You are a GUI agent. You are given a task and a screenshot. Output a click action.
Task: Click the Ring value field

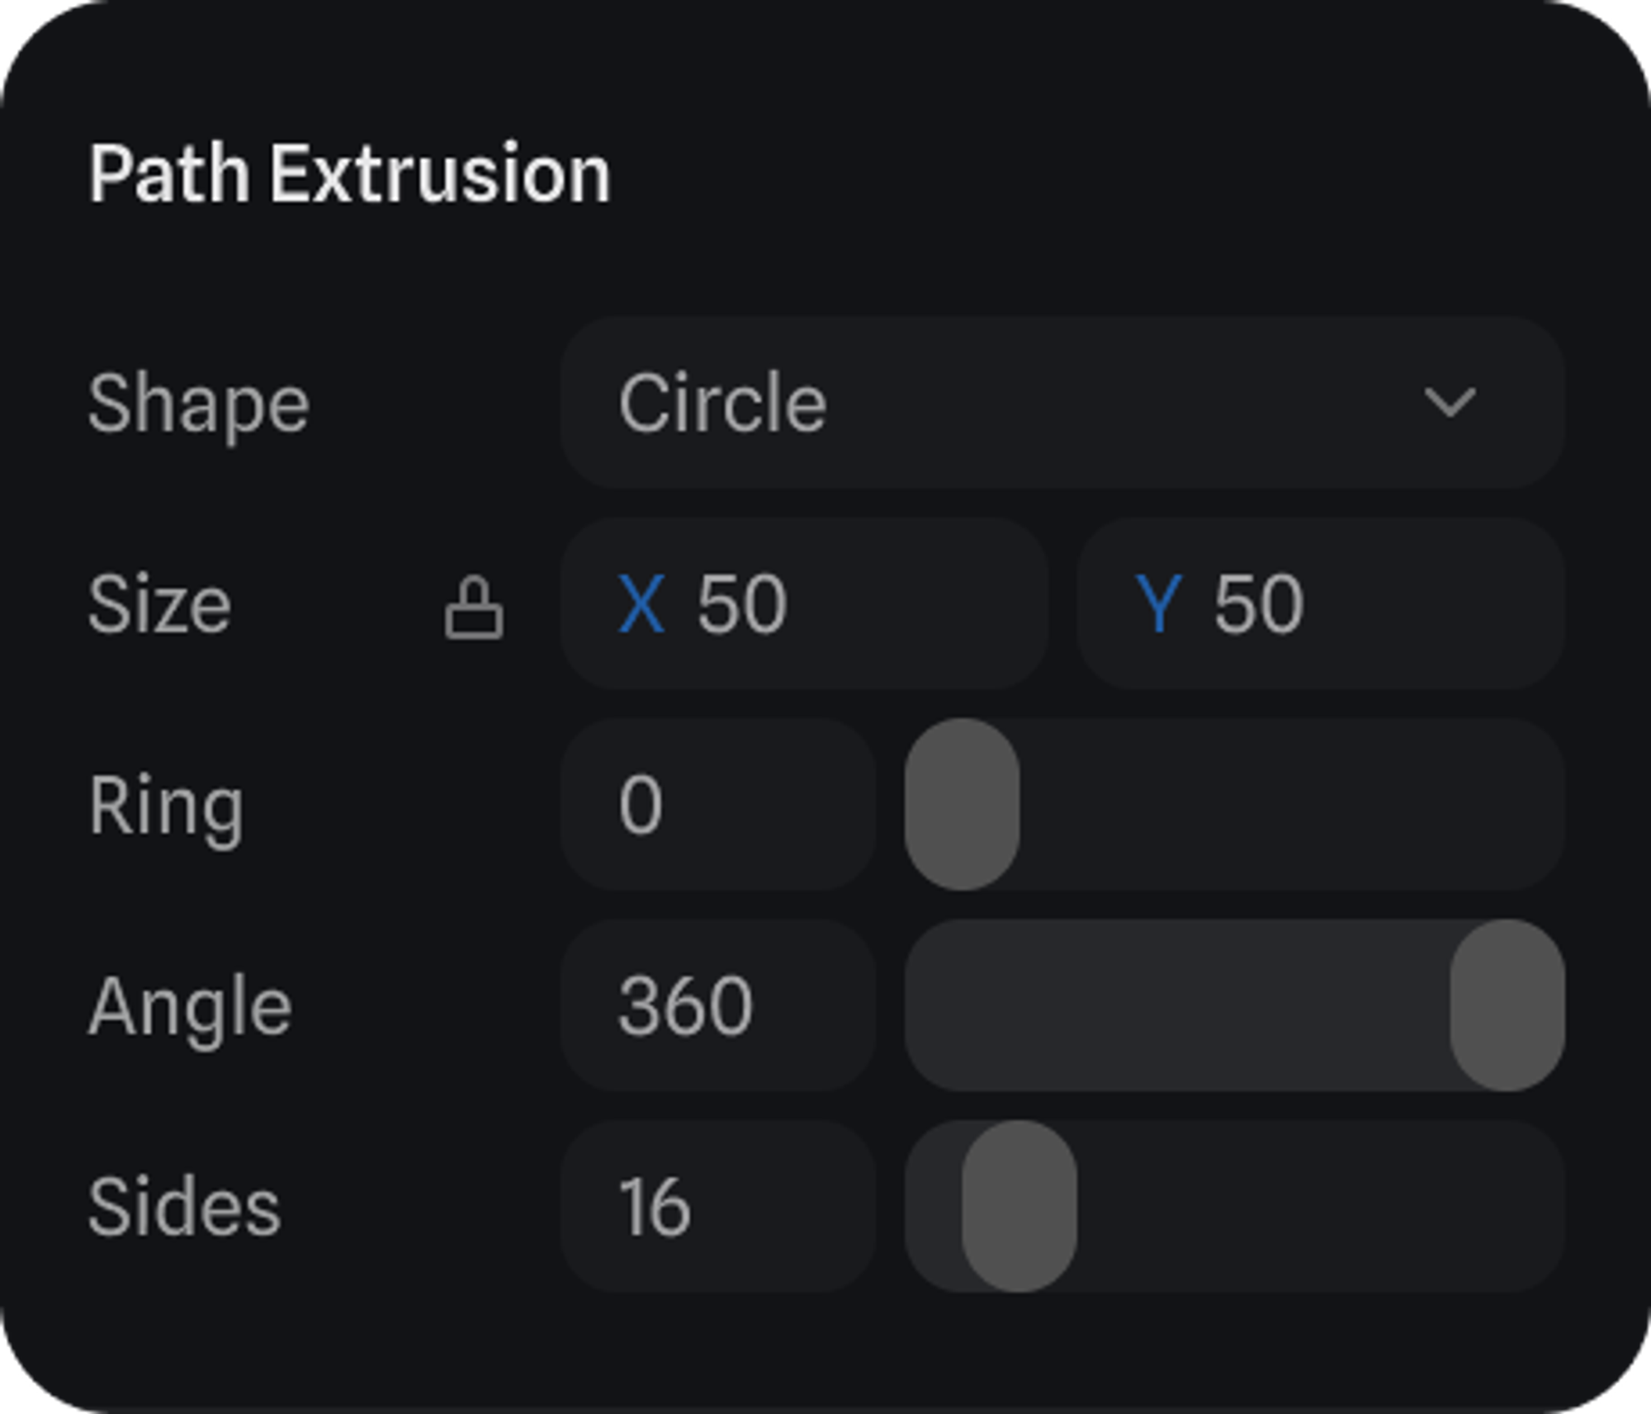[717, 805]
